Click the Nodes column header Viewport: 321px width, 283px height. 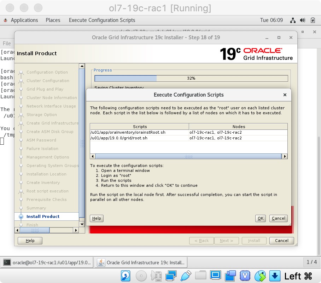[239, 127]
